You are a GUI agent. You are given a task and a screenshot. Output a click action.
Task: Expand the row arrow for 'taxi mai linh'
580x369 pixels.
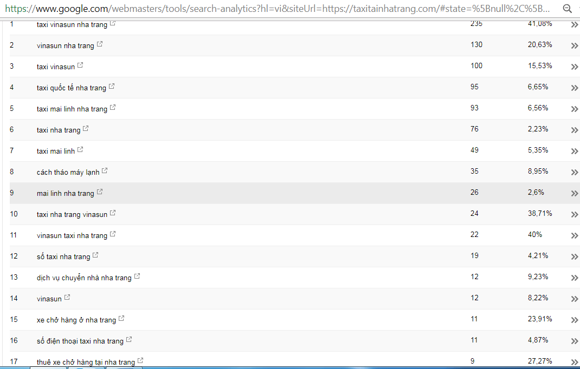click(574, 151)
